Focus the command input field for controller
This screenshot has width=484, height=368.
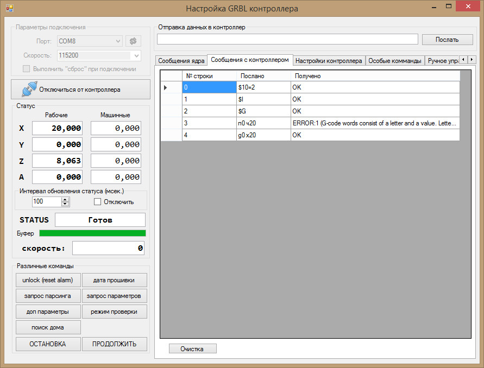tap(287, 40)
